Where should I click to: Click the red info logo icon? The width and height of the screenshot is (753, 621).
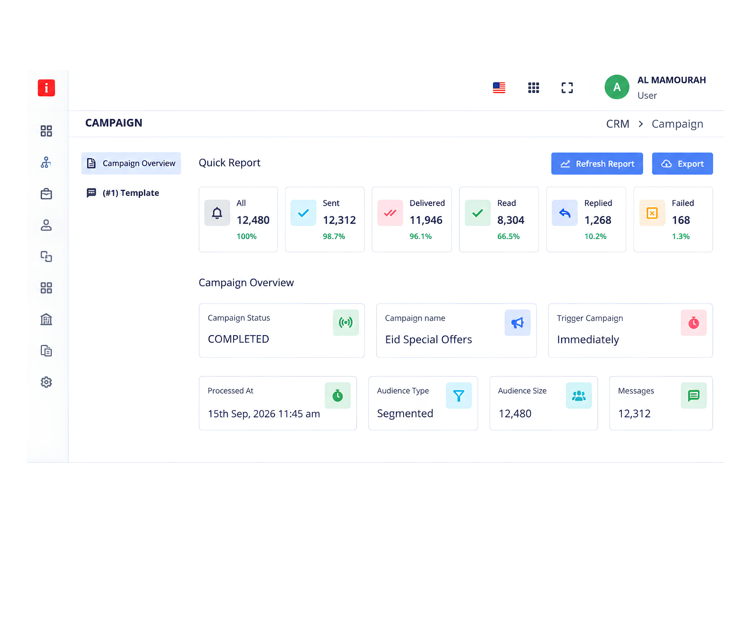(46, 88)
